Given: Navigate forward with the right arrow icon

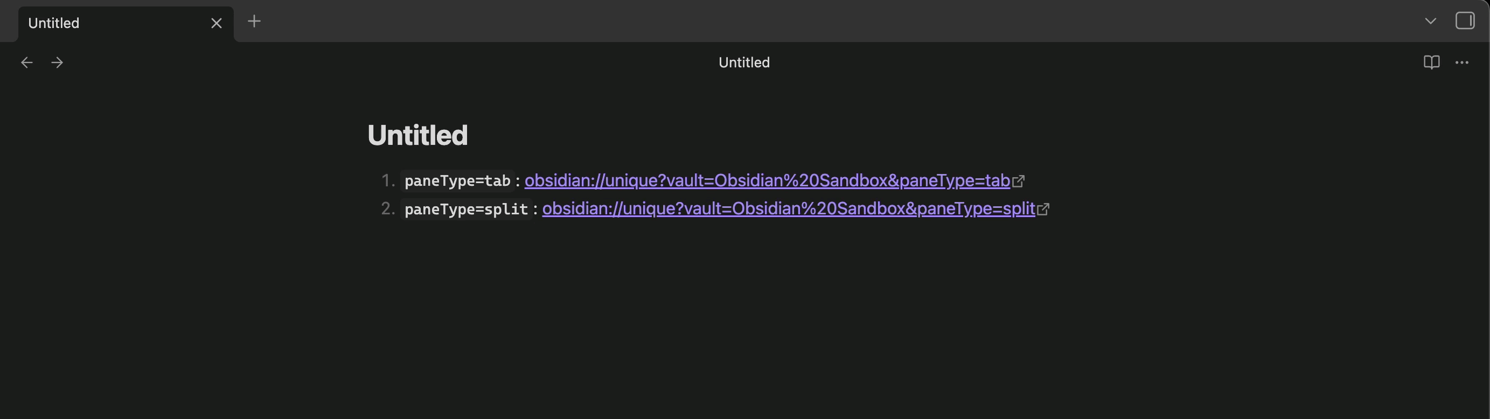Looking at the screenshot, I should click(57, 62).
